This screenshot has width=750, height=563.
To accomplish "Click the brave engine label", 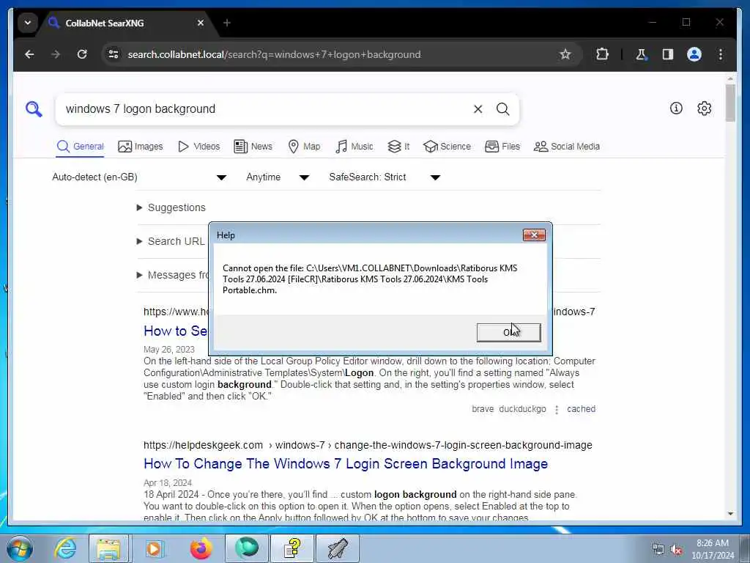I will (483, 409).
